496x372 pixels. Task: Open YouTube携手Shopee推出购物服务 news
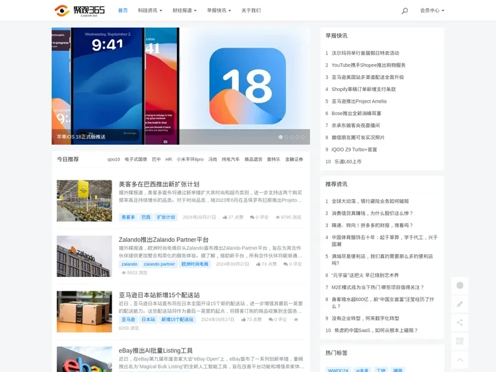point(369,65)
